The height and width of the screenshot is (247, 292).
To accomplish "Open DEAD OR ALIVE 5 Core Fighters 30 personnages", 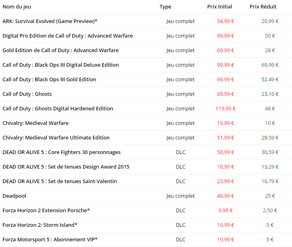I will click(61, 152).
